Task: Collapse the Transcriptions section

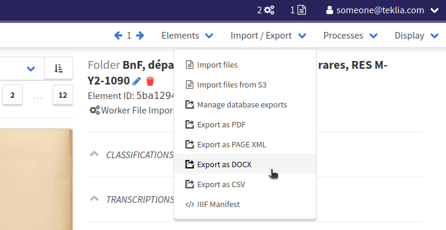Action: [94, 199]
